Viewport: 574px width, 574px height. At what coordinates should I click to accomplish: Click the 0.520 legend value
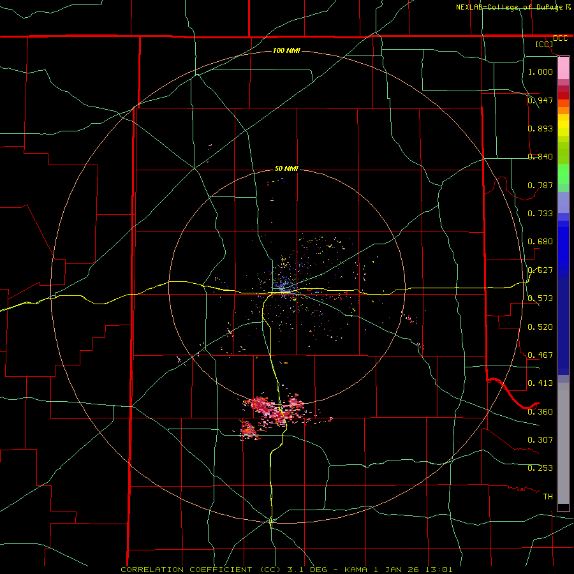(x=540, y=327)
